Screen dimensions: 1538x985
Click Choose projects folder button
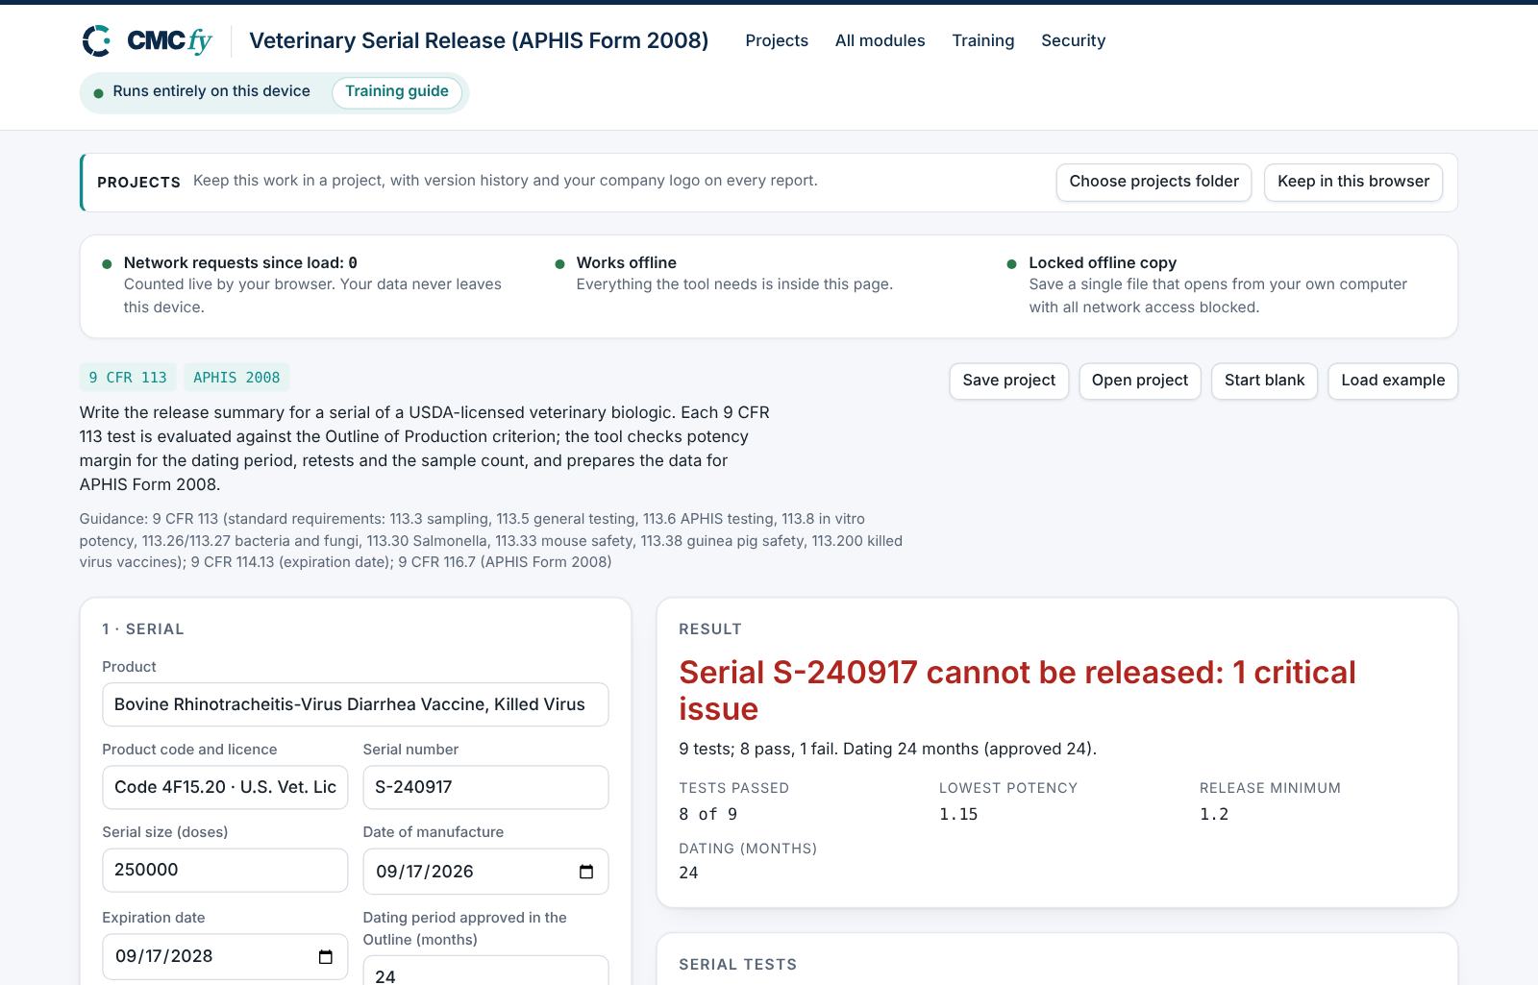pos(1153,182)
